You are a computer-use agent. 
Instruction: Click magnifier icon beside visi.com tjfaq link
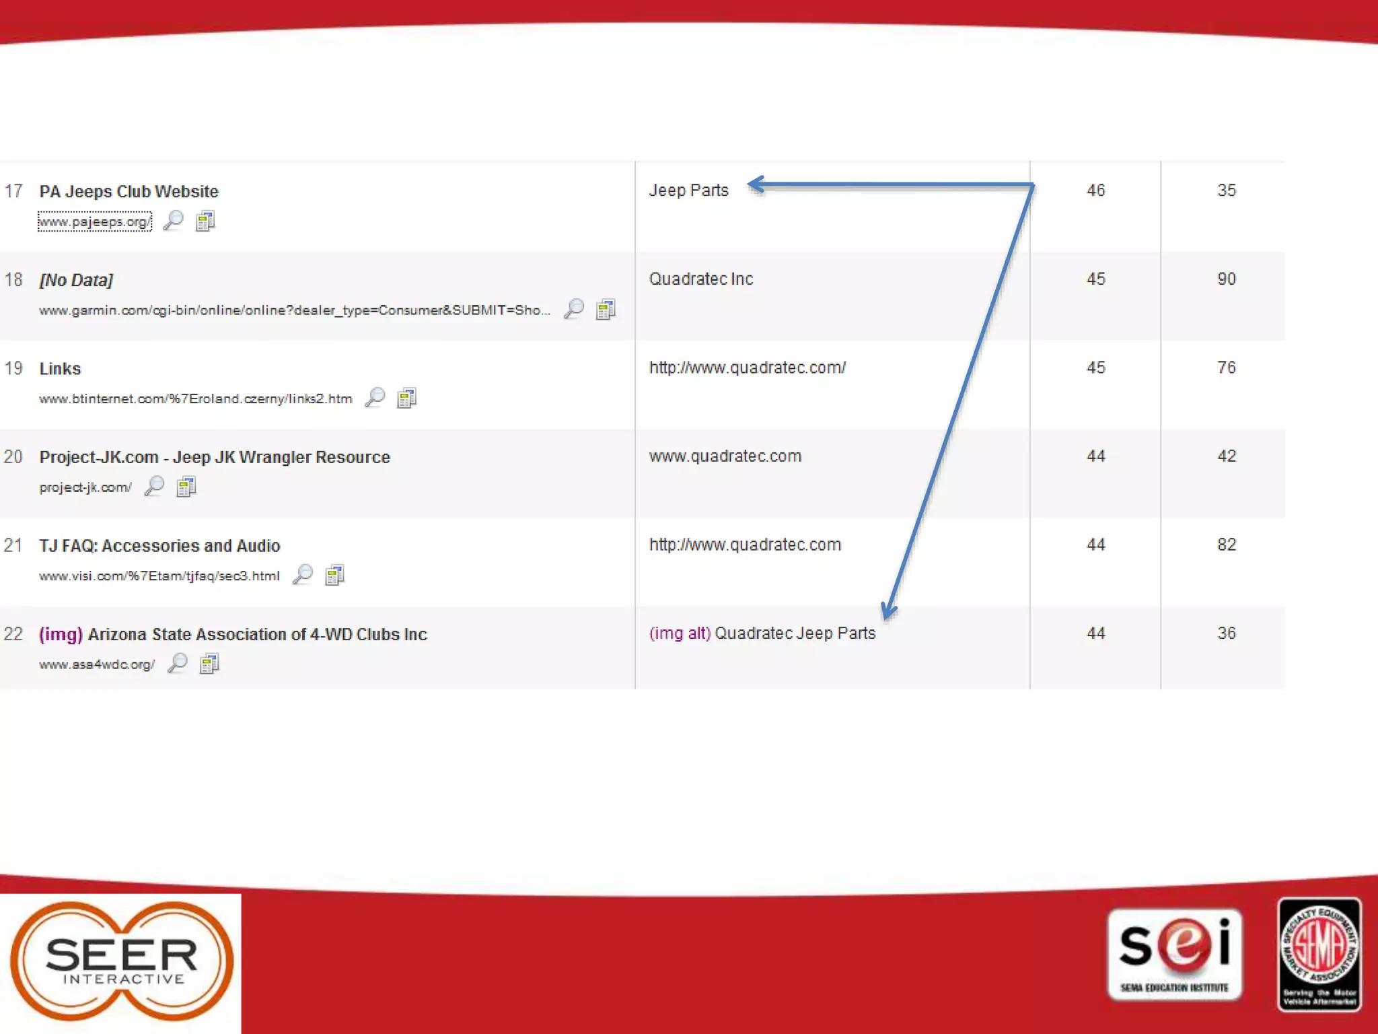(303, 575)
